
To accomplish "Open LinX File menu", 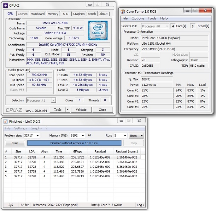I will (x=8, y=128).
